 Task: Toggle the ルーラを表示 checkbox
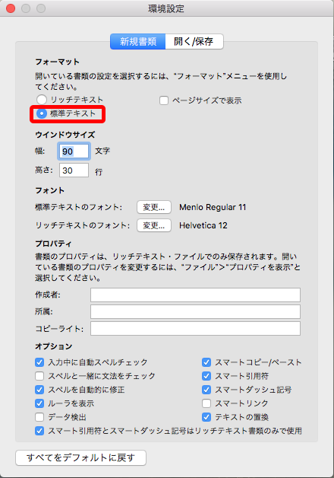pyautogui.click(x=39, y=403)
